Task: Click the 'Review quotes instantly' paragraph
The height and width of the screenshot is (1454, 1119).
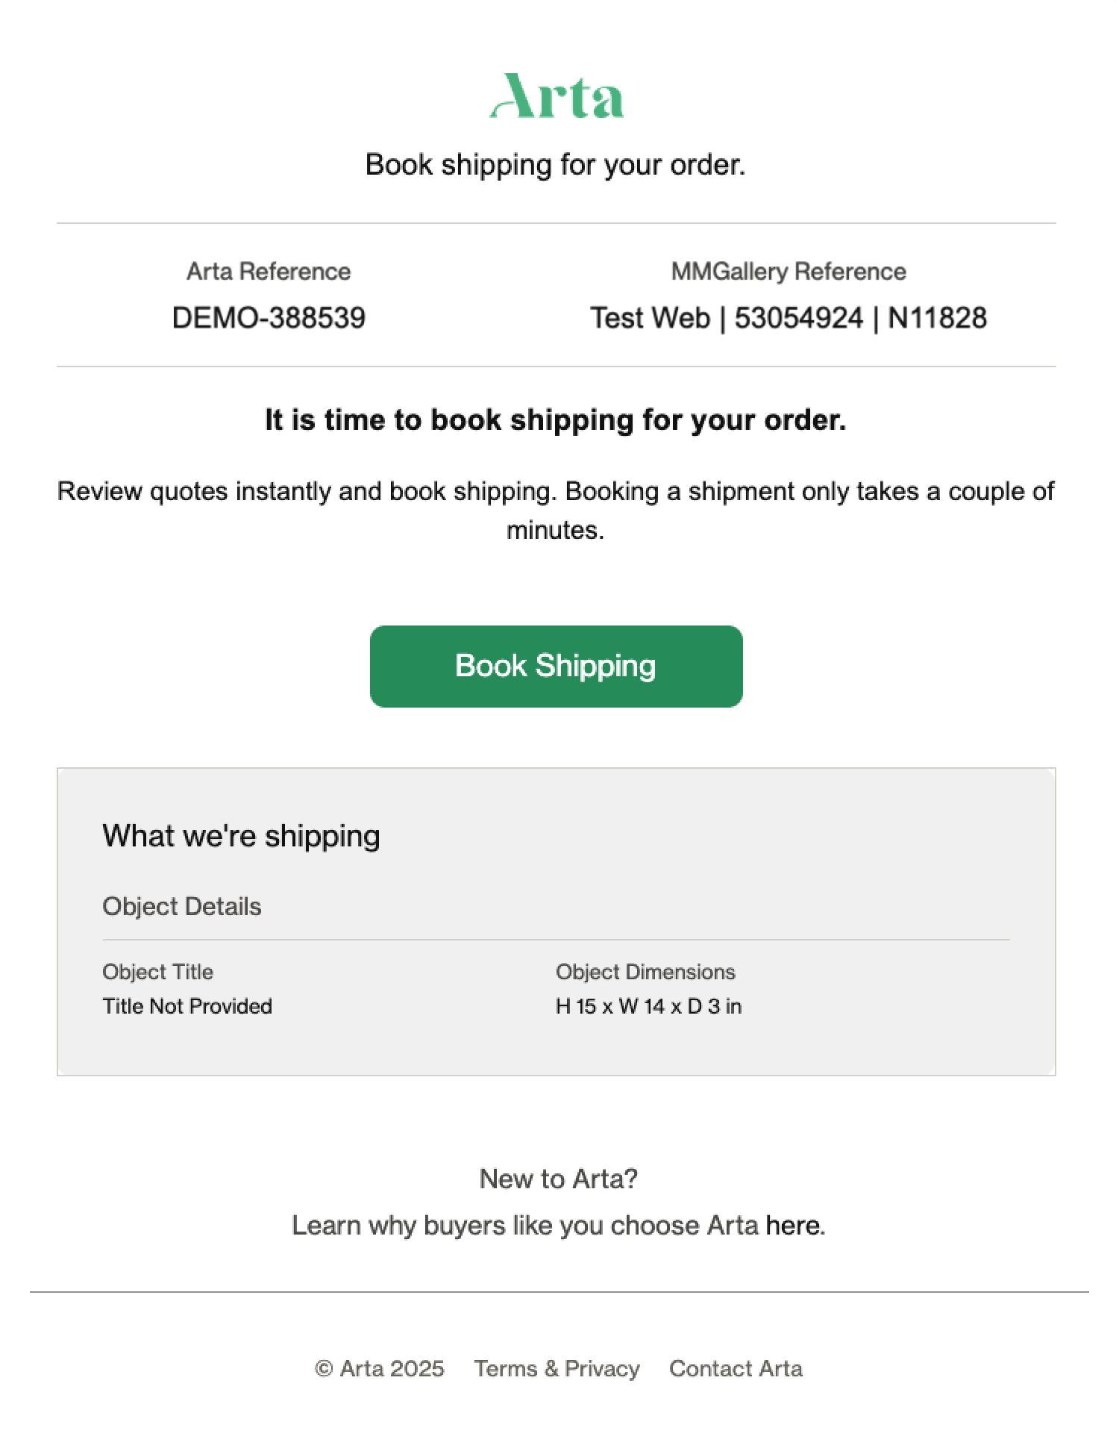Action: tap(556, 511)
